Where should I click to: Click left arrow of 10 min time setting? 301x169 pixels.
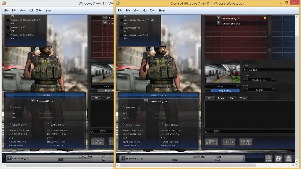point(245,90)
